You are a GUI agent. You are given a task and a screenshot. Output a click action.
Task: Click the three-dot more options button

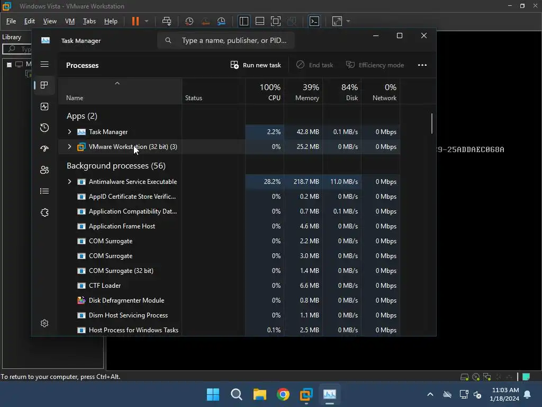tap(422, 65)
